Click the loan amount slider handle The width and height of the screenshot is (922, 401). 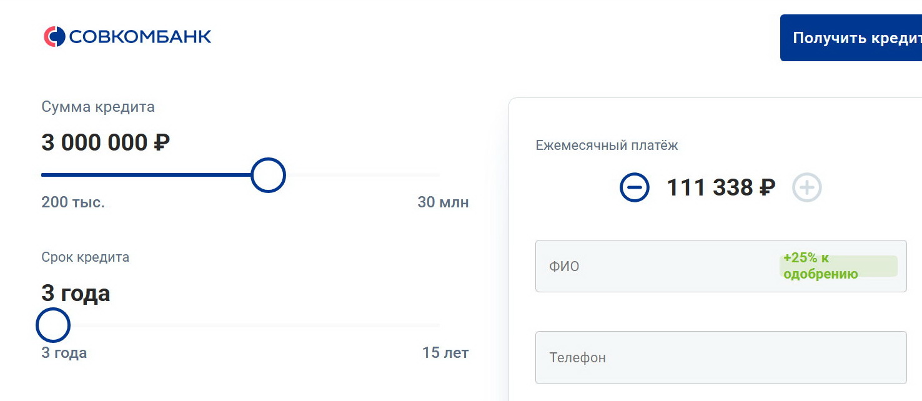(268, 176)
